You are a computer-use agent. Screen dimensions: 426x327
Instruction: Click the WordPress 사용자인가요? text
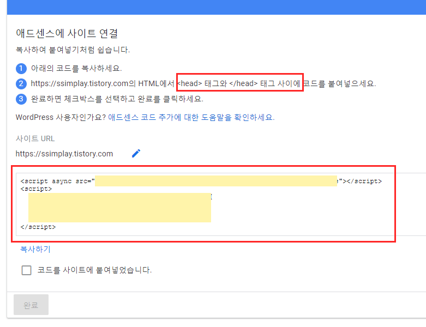coord(61,117)
